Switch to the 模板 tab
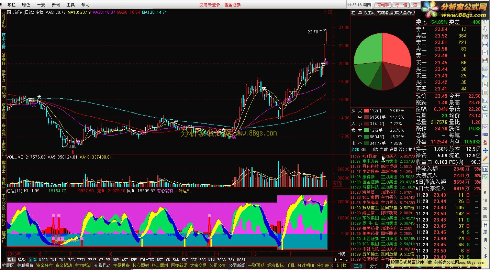The width and height of the screenshot is (490, 270). [x=22, y=260]
